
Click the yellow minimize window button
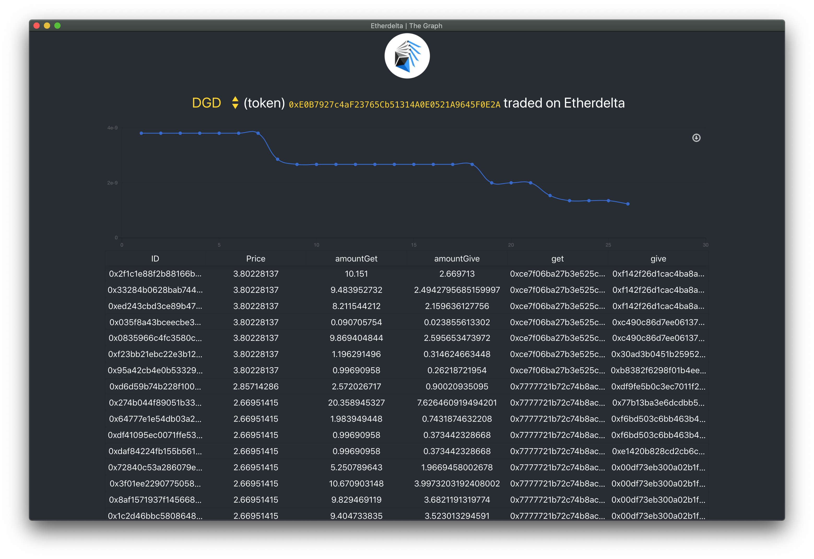pyautogui.click(x=47, y=26)
